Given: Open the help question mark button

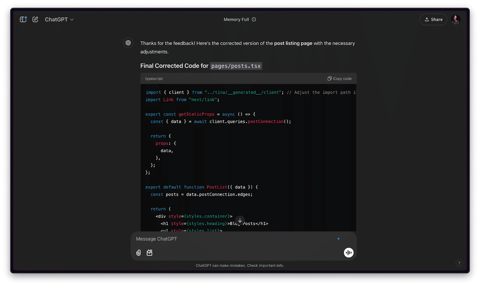Looking at the screenshot, I should coord(459,263).
